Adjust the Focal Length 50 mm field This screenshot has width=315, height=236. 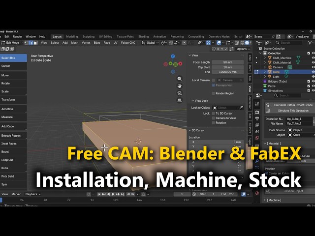click(x=227, y=62)
